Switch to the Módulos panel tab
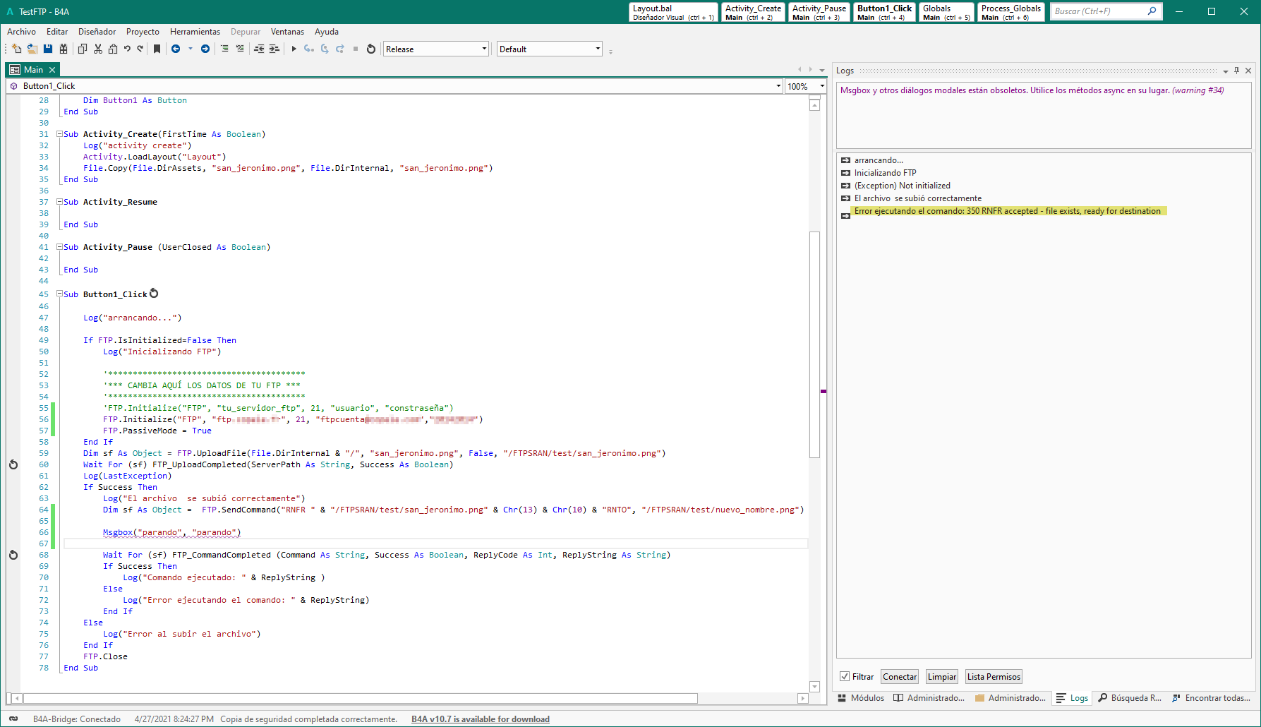1261x727 pixels. pos(861,698)
